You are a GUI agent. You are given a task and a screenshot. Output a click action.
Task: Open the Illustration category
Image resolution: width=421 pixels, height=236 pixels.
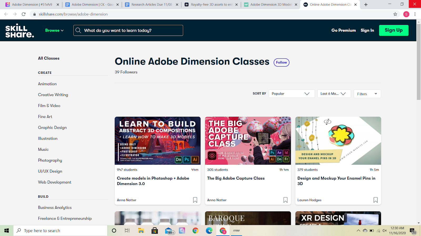point(48,138)
